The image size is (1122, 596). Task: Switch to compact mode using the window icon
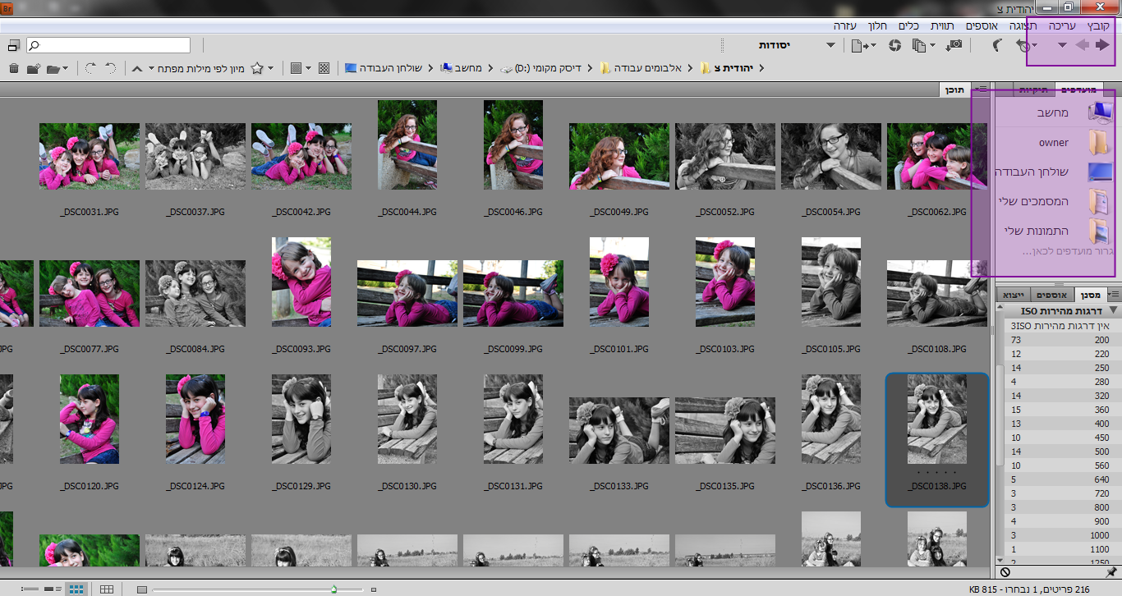tap(14, 45)
